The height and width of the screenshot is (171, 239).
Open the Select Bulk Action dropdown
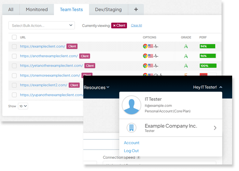[41, 25]
